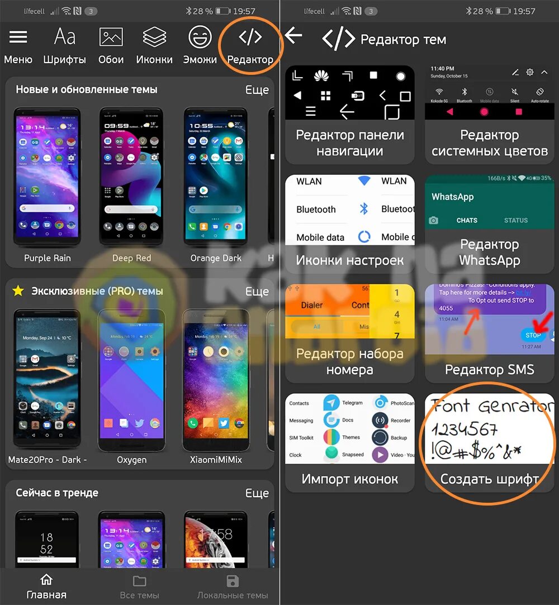Image resolution: width=559 pixels, height=605 pixels.
Task: Tap the notification count 3 badge, left status bar
Action: pyautogui.click(x=91, y=11)
